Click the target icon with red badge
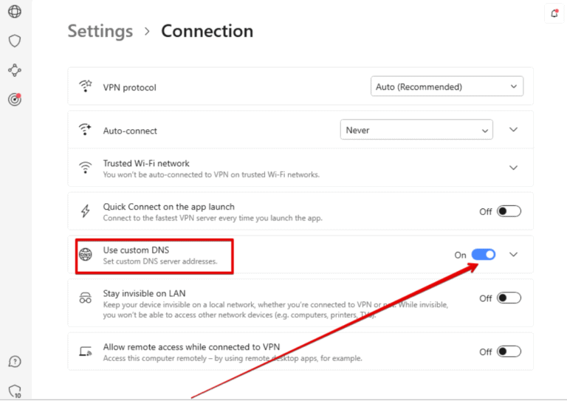This screenshot has height=401, width=567. [x=15, y=99]
